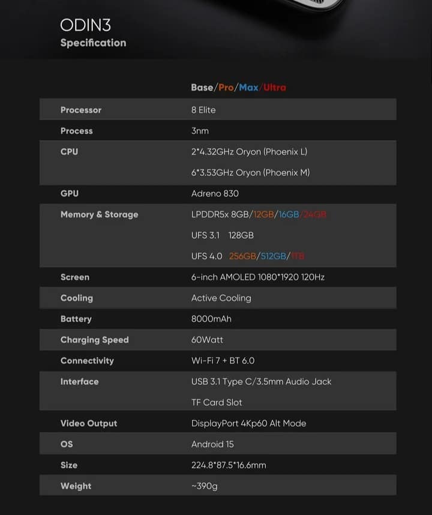Click the 3nm process value
Screen dimensions: 432x515
click(x=200, y=131)
